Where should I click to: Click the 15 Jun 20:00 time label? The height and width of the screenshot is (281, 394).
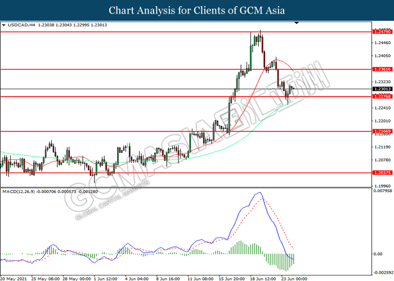231,279
